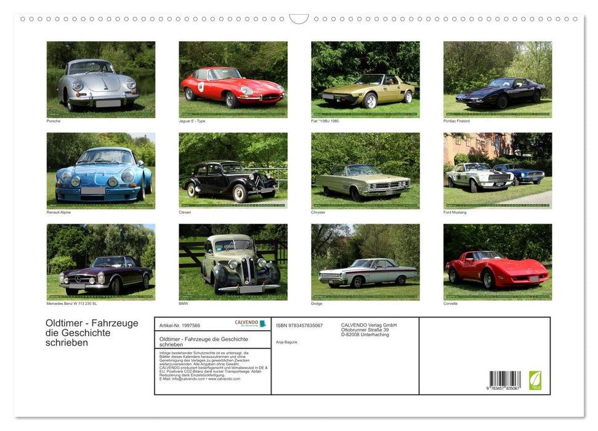Open the black Citroen image
The width and height of the screenshot is (598, 431).
(233, 171)
